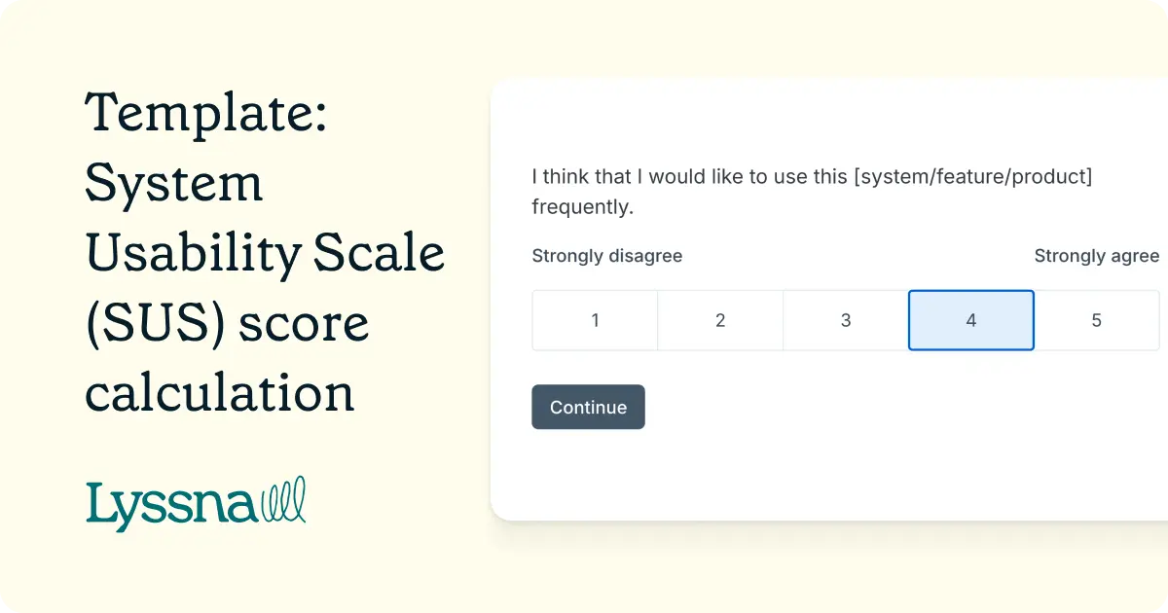Click the first cell of the rating scale
The width and height of the screenshot is (1168, 613).
click(x=595, y=319)
